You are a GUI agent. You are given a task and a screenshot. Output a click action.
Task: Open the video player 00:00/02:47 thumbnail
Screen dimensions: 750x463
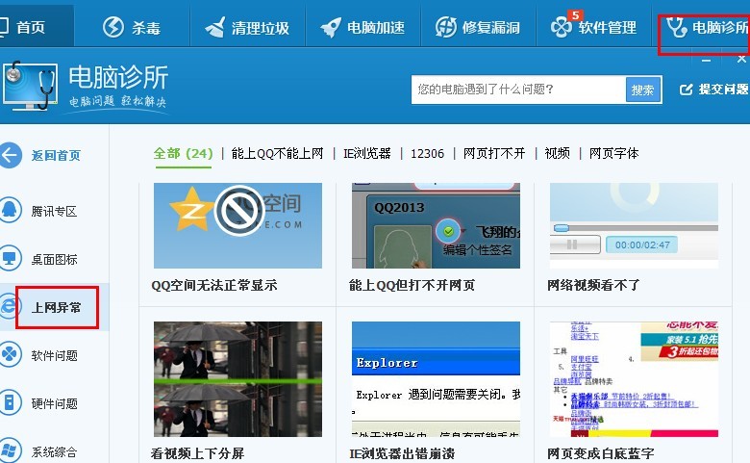[634, 225]
